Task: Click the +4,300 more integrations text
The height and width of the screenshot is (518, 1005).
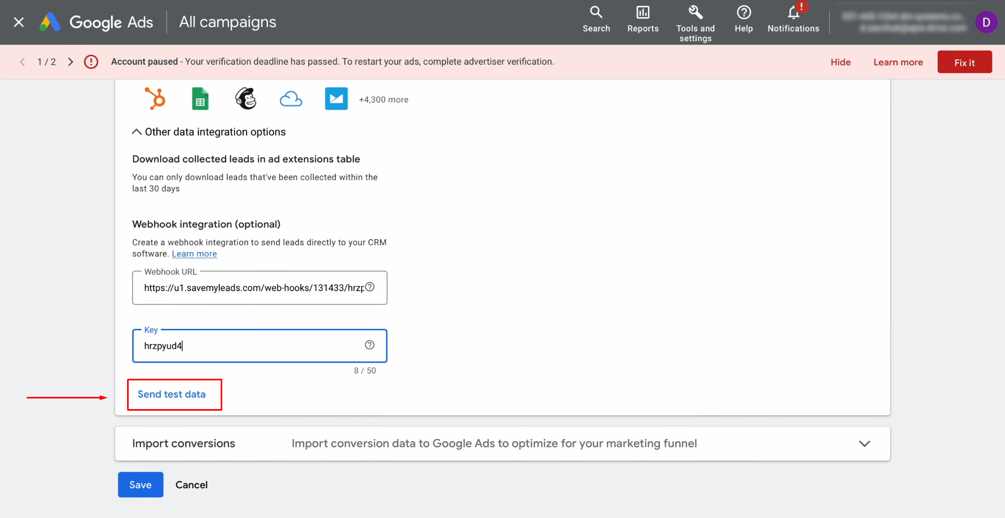Action: 383,99
